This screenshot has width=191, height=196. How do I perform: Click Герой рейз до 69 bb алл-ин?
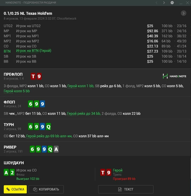(x=49, y=136)
